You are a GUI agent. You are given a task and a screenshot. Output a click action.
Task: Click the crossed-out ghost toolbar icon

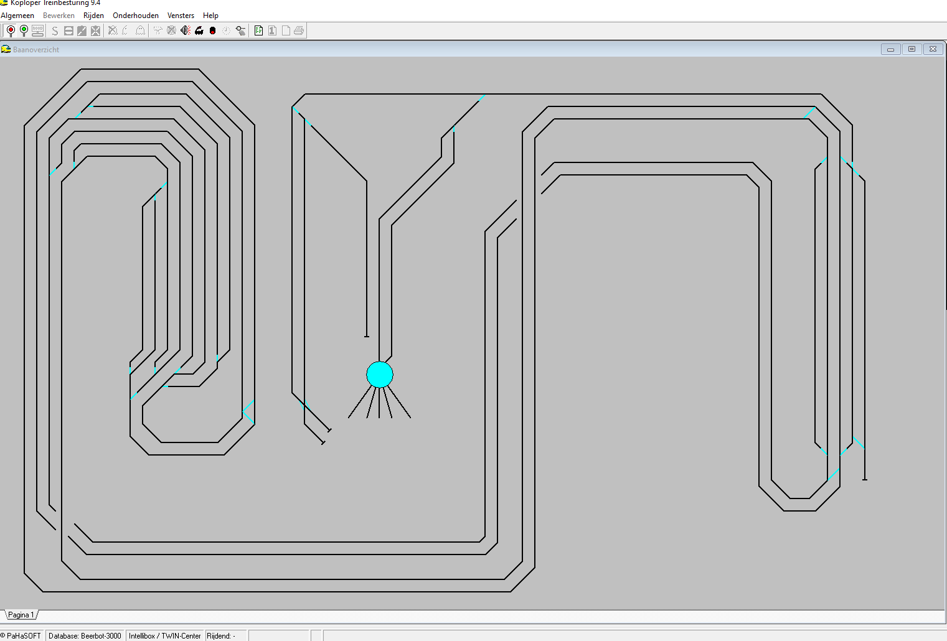[x=113, y=30]
